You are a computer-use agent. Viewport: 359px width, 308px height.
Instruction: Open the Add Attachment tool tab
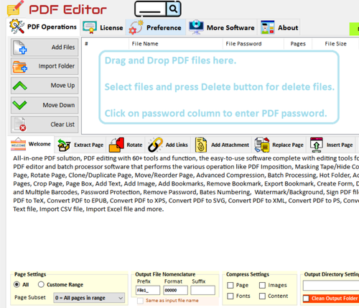click(221, 145)
